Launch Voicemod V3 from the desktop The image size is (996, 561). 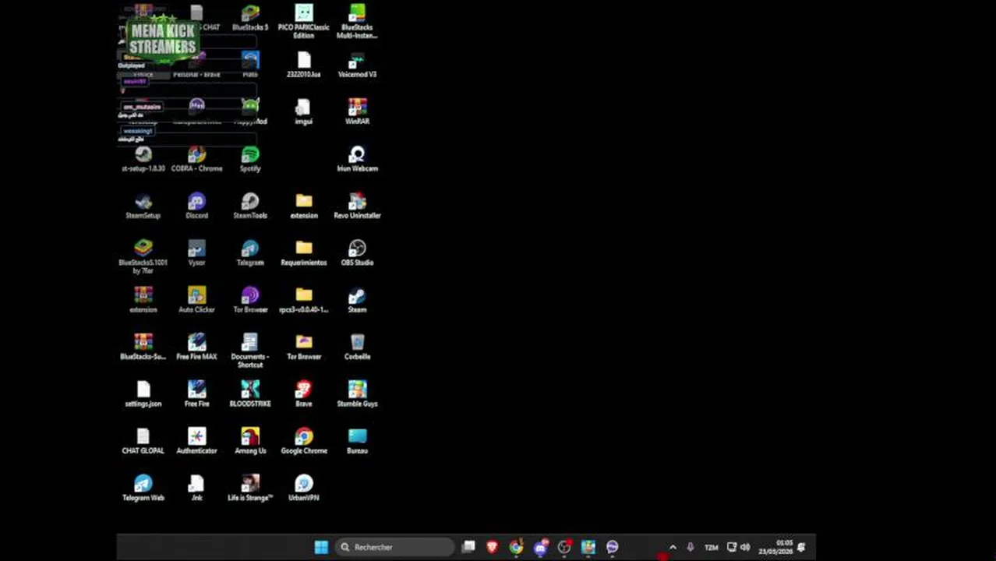357,65
